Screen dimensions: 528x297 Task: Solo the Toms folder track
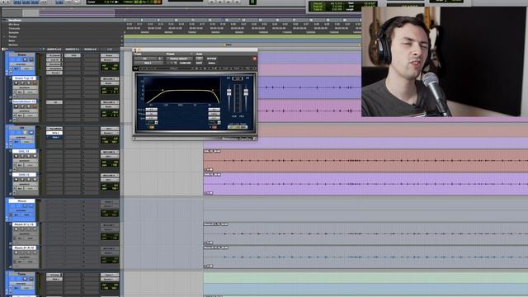25,279
